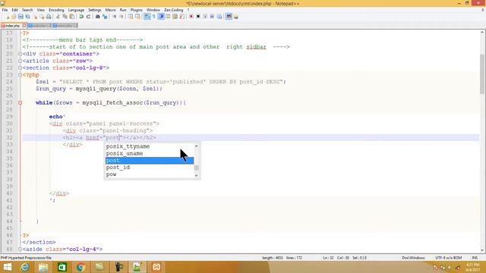
Task: Collapse the while loop fold at line 27
Action: 21,103
